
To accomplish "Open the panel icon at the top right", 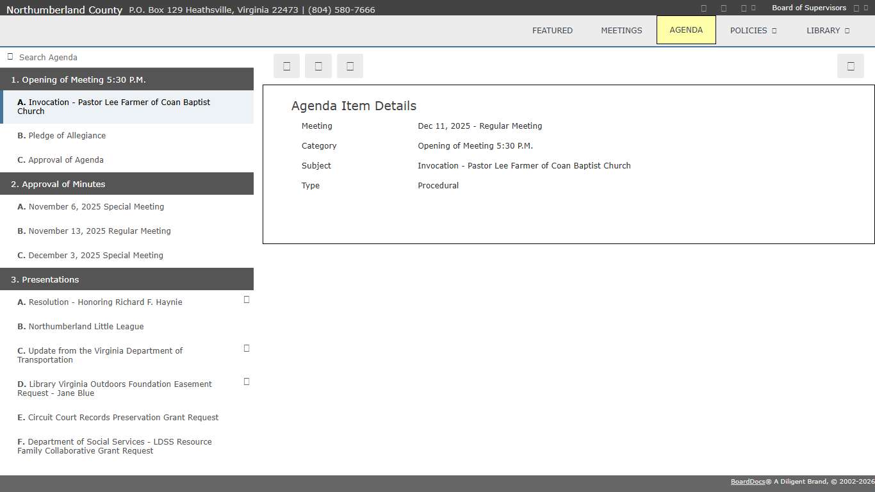I will pyautogui.click(x=851, y=66).
